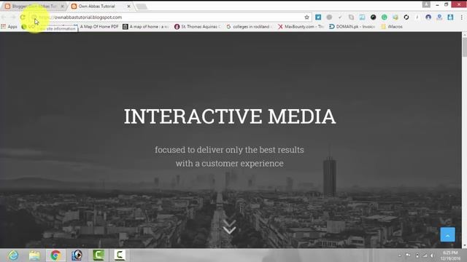Reload the page with the refresh icon

pos(23,17)
